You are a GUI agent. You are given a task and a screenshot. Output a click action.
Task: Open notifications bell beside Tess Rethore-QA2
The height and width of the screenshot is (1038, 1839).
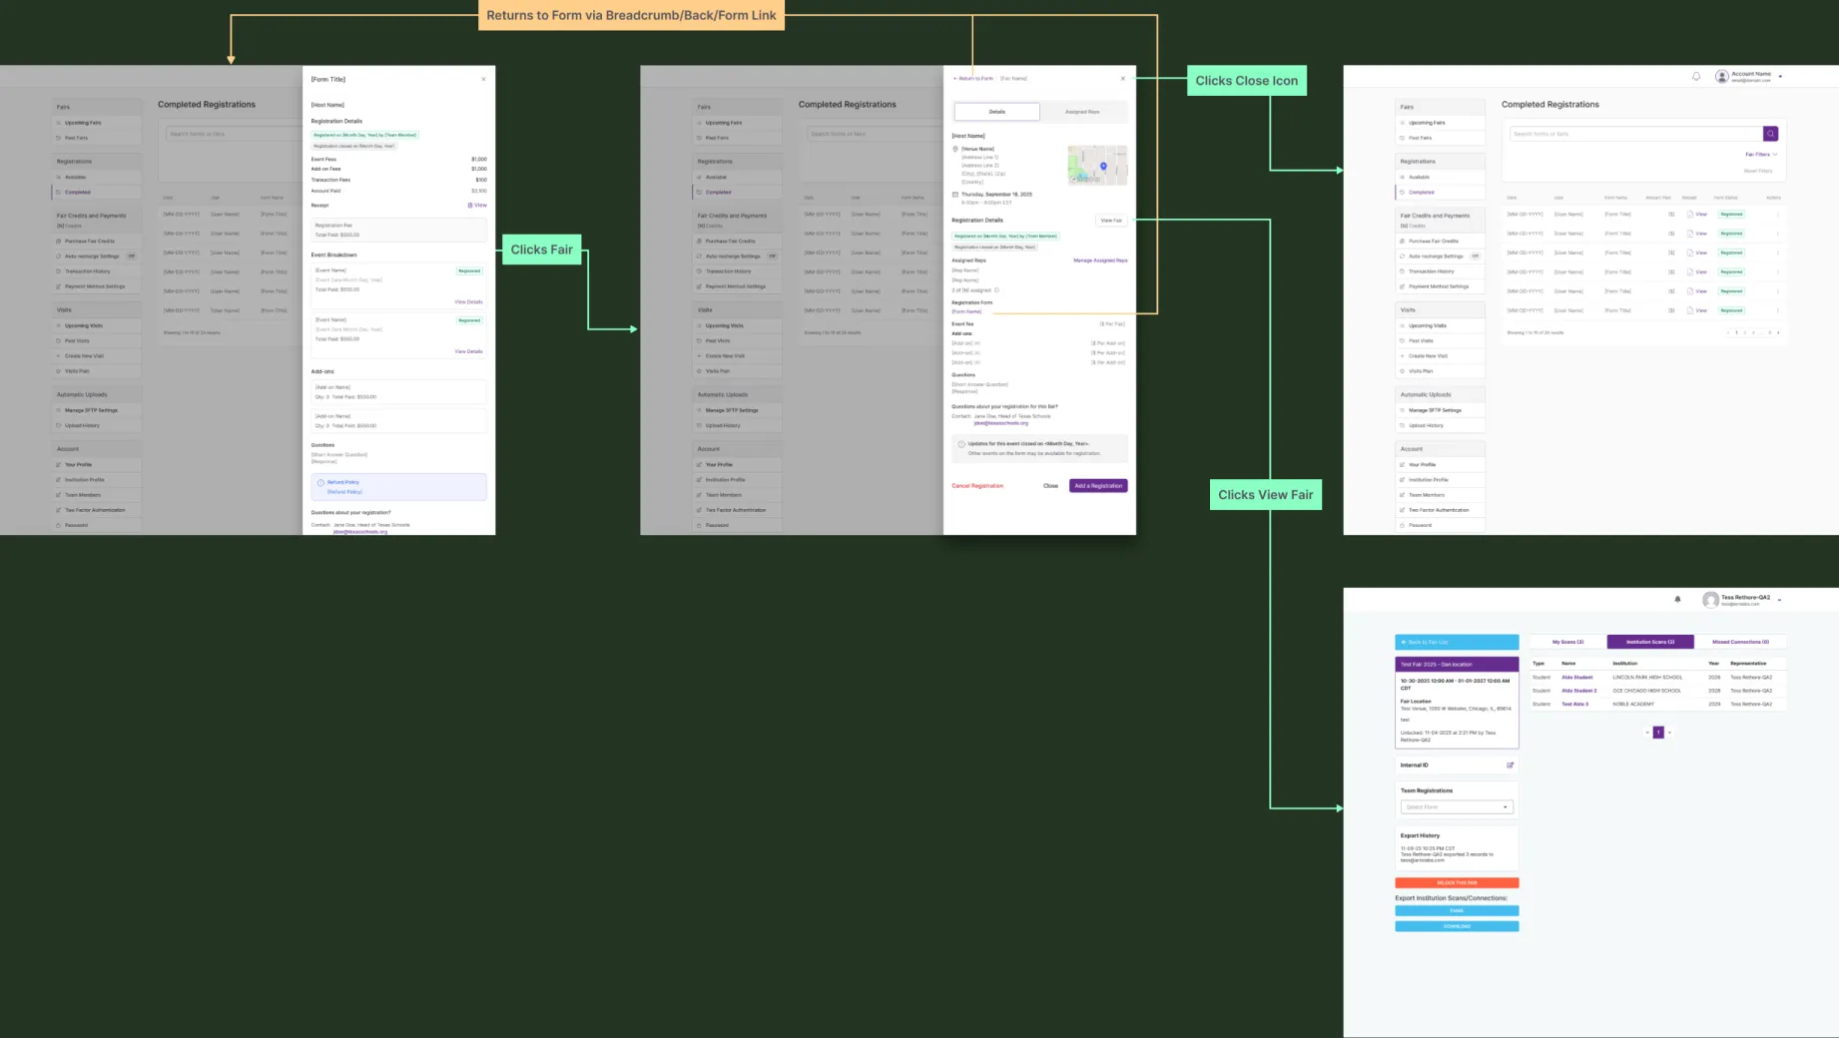1677,599
